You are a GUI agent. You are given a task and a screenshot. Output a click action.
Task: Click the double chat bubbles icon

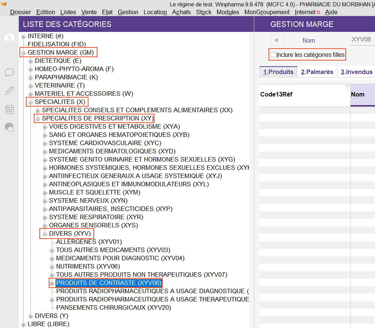click(x=9, y=128)
